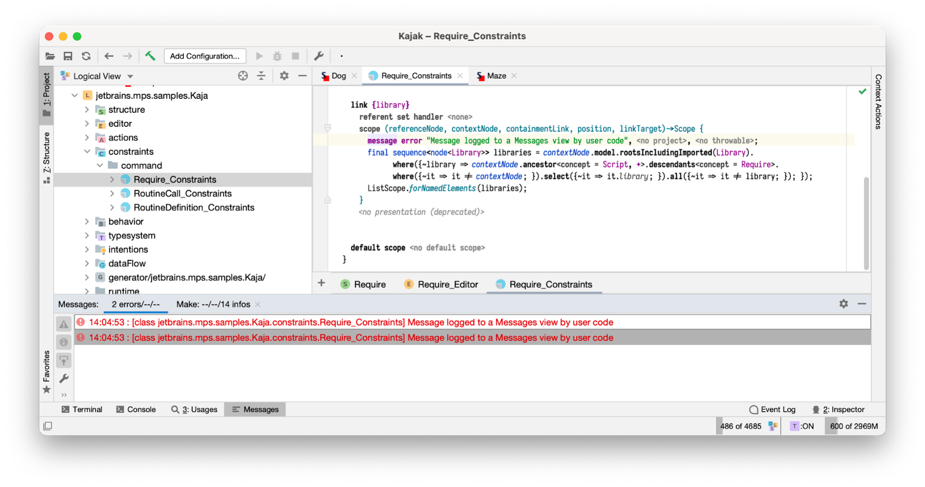Navigate back with the left arrow
Screen dimensions: 925x487
coord(109,56)
